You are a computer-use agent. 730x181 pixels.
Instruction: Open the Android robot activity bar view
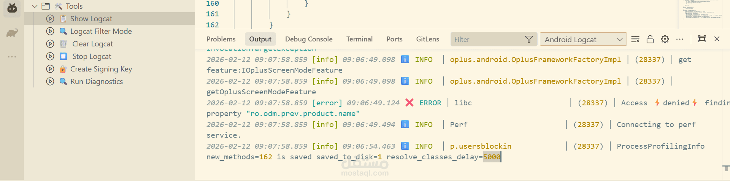tap(12, 8)
